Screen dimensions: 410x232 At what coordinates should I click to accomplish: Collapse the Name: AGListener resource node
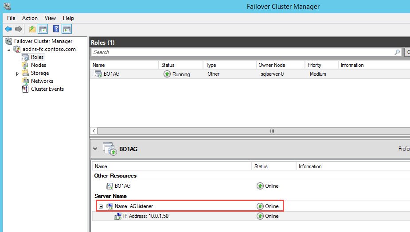point(101,206)
